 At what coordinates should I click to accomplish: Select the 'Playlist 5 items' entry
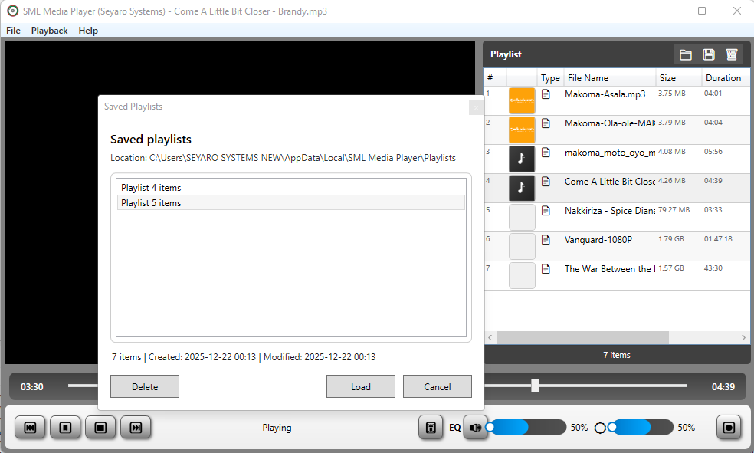click(x=291, y=202)
